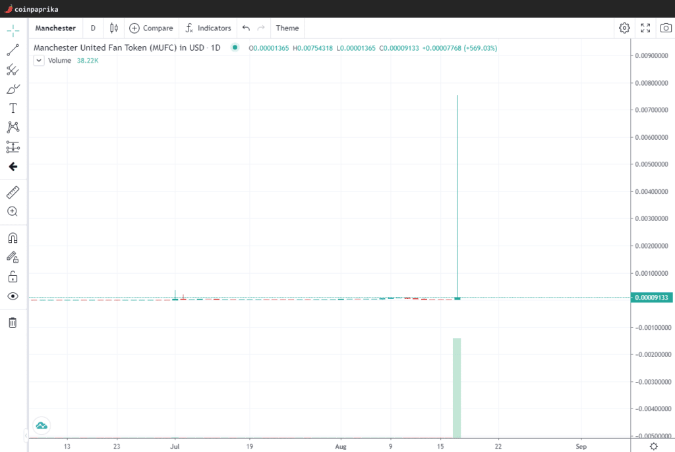Click the Compare button

(x=151, y=28)
